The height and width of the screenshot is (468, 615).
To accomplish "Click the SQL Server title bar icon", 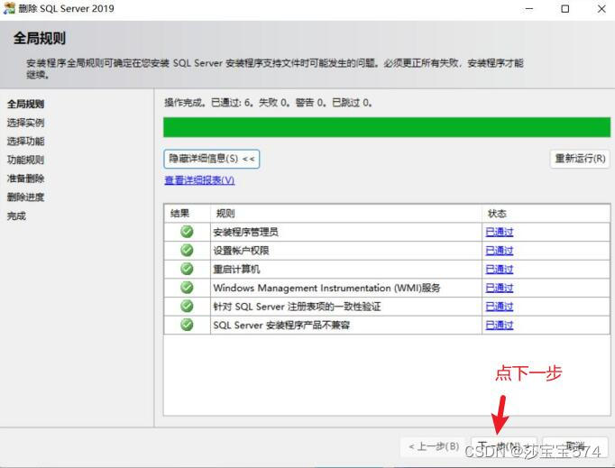I will click(x=9, y=9).
